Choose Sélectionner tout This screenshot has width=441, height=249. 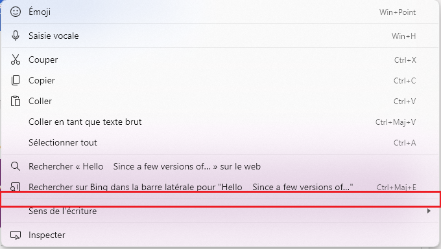click(220, 143)
